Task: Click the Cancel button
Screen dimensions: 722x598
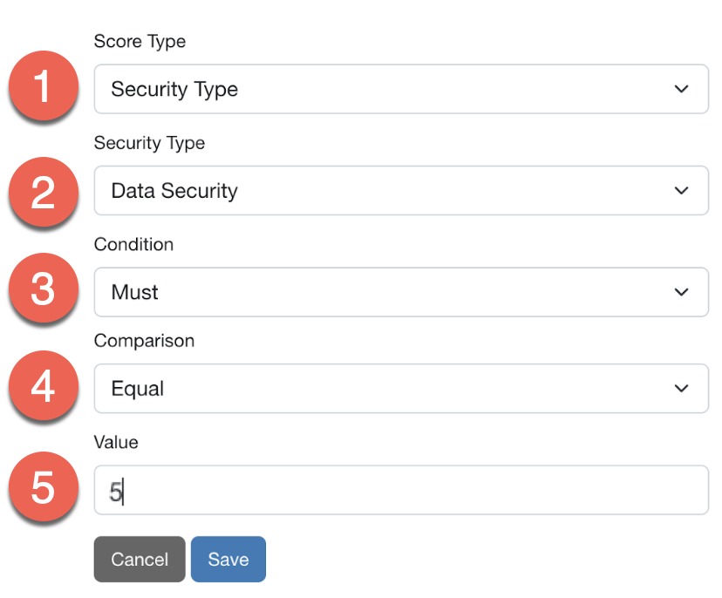Action: point(139,559)
